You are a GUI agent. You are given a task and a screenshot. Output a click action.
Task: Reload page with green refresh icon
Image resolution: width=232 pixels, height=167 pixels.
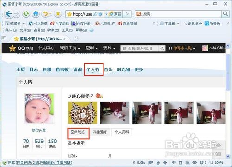coord(26,14)
